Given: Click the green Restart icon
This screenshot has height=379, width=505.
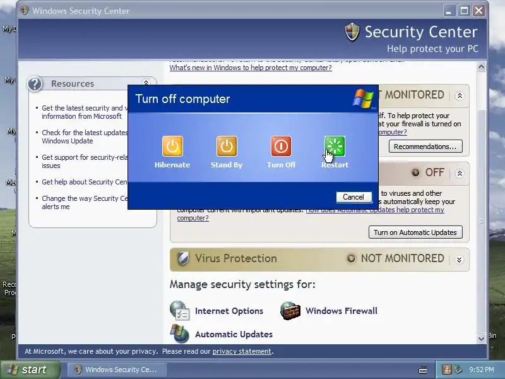Looking at the screenshot, I should [x=335, y=146].
